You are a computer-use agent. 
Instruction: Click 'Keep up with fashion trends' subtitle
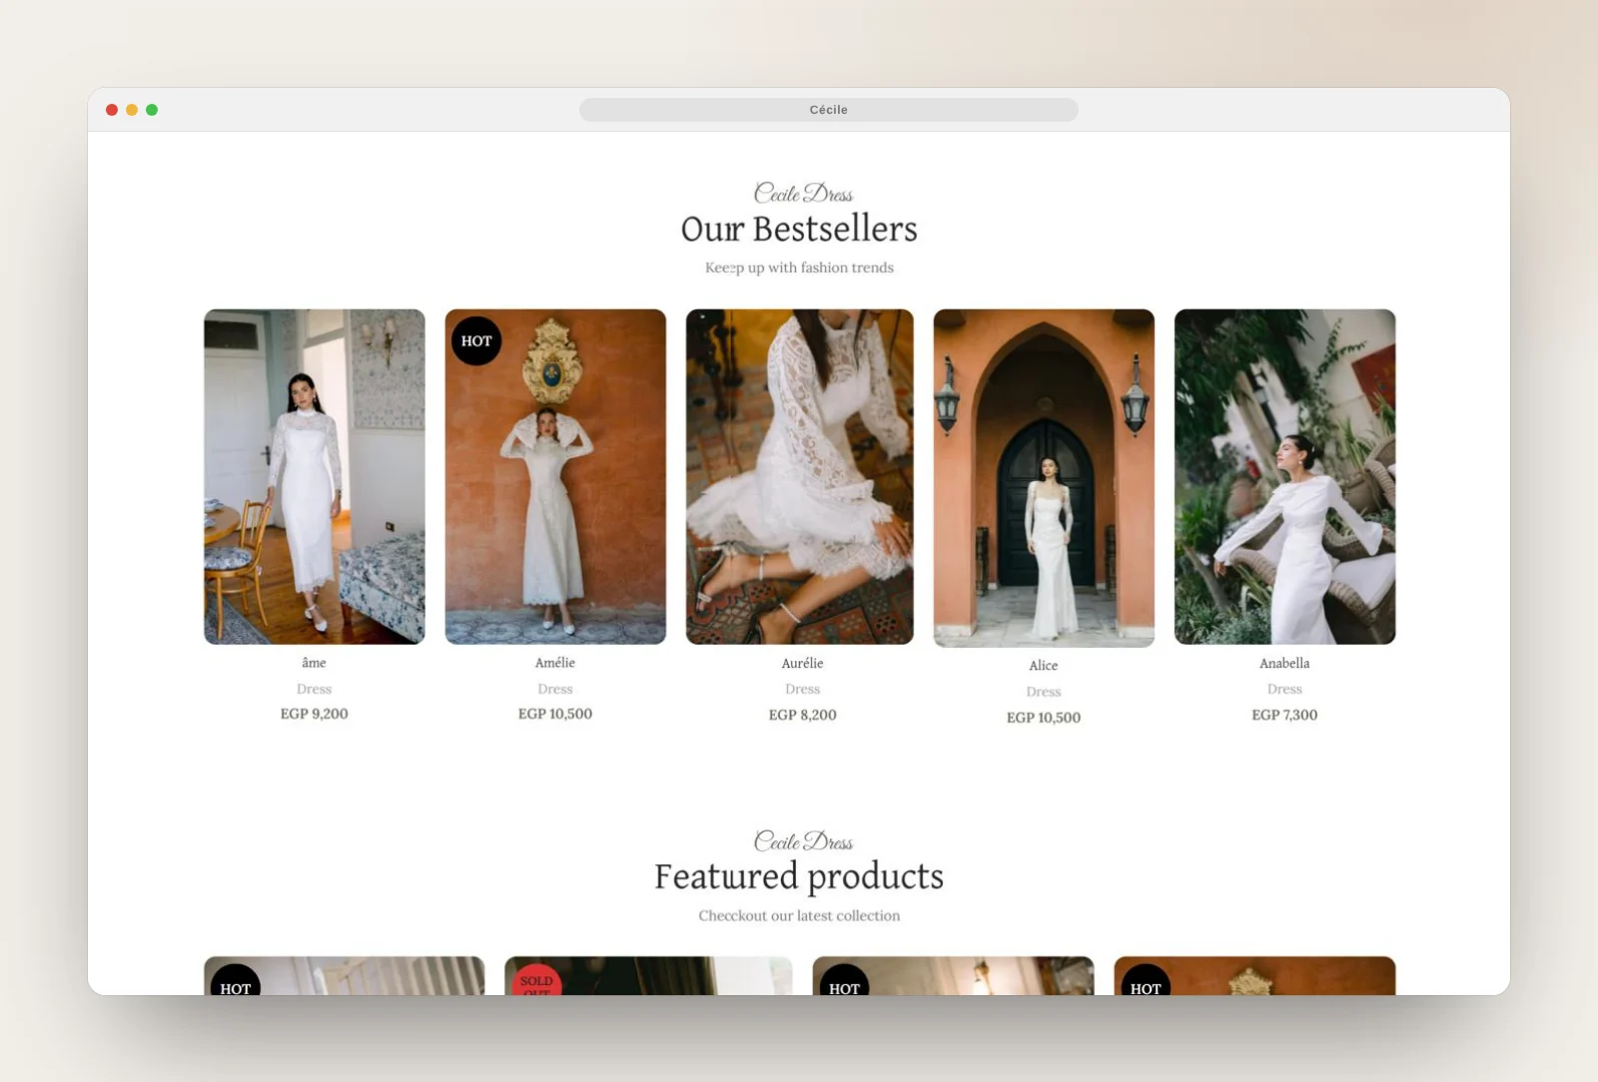click(x=799, y=268)
